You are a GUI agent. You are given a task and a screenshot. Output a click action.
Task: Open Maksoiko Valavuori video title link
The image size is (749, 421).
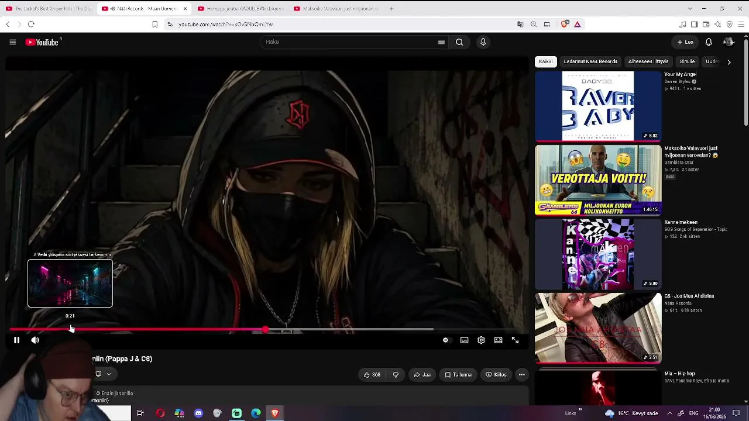pos(690,152)
